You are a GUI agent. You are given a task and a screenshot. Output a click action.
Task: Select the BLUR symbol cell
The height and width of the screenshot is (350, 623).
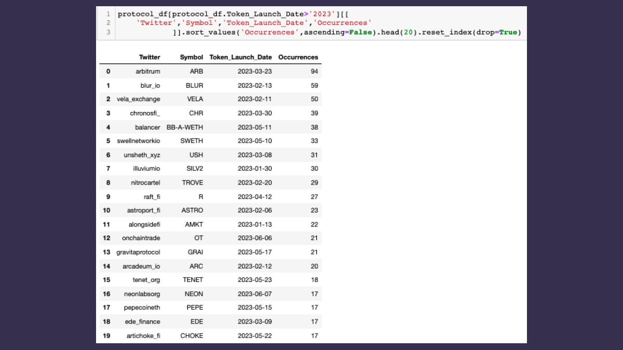point(194,86)
